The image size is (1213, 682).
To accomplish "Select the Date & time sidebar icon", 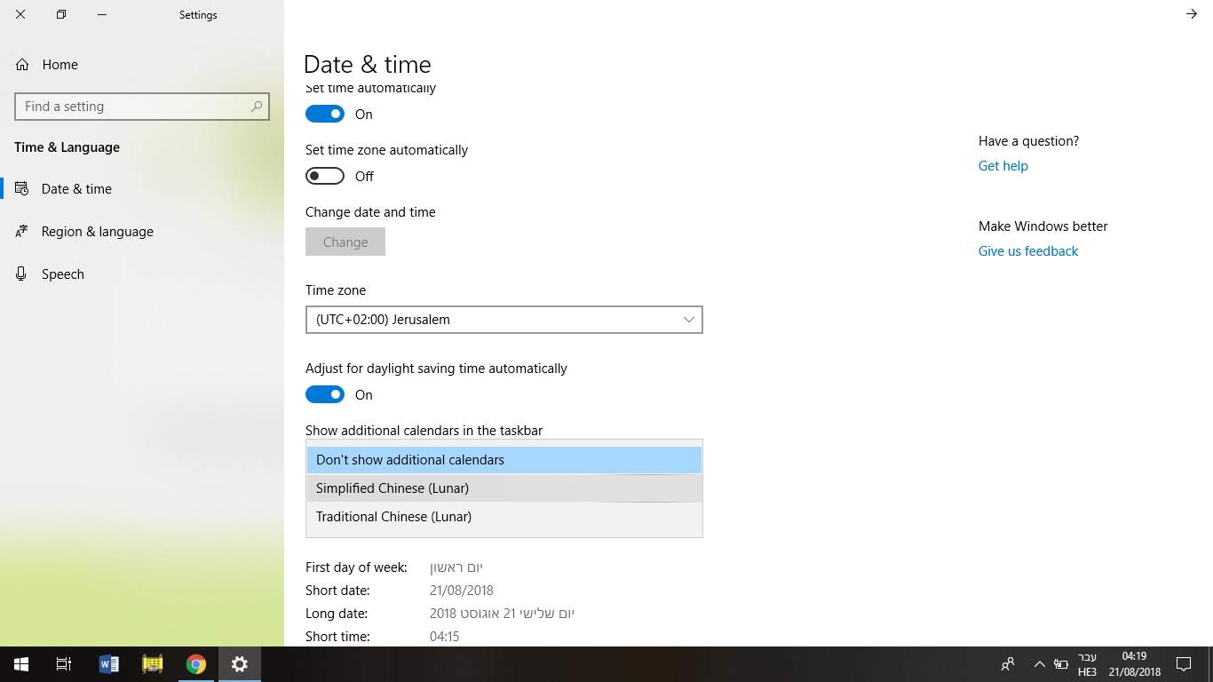I will click(x=21, y=189).
